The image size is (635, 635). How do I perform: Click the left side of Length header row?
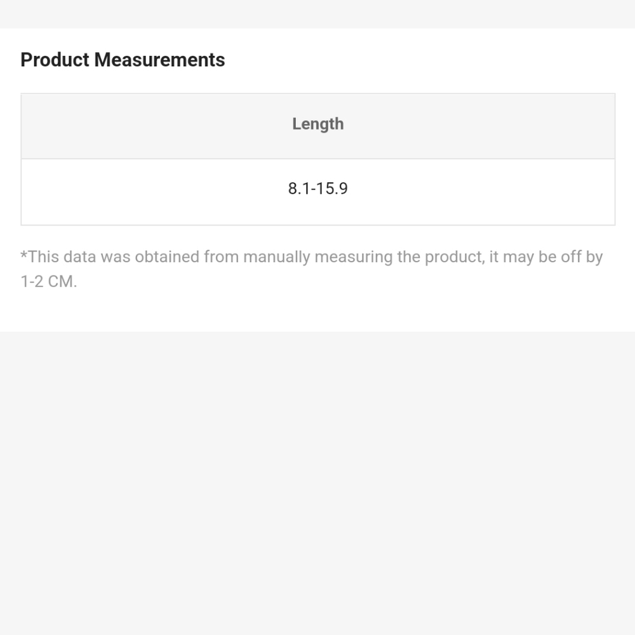pyautogui.click(x=121, y=126)
